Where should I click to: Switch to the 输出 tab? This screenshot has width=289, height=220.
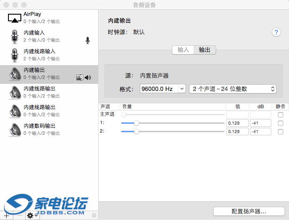coord(205,50)
